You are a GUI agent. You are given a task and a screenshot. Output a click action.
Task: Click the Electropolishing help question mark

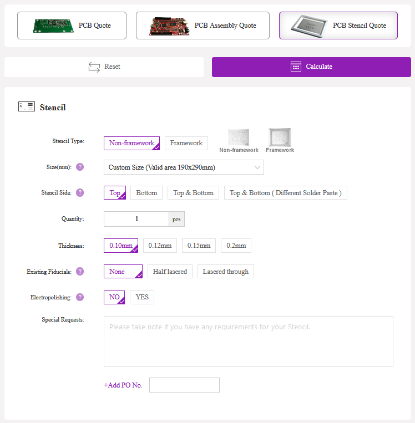click(80, 297)
